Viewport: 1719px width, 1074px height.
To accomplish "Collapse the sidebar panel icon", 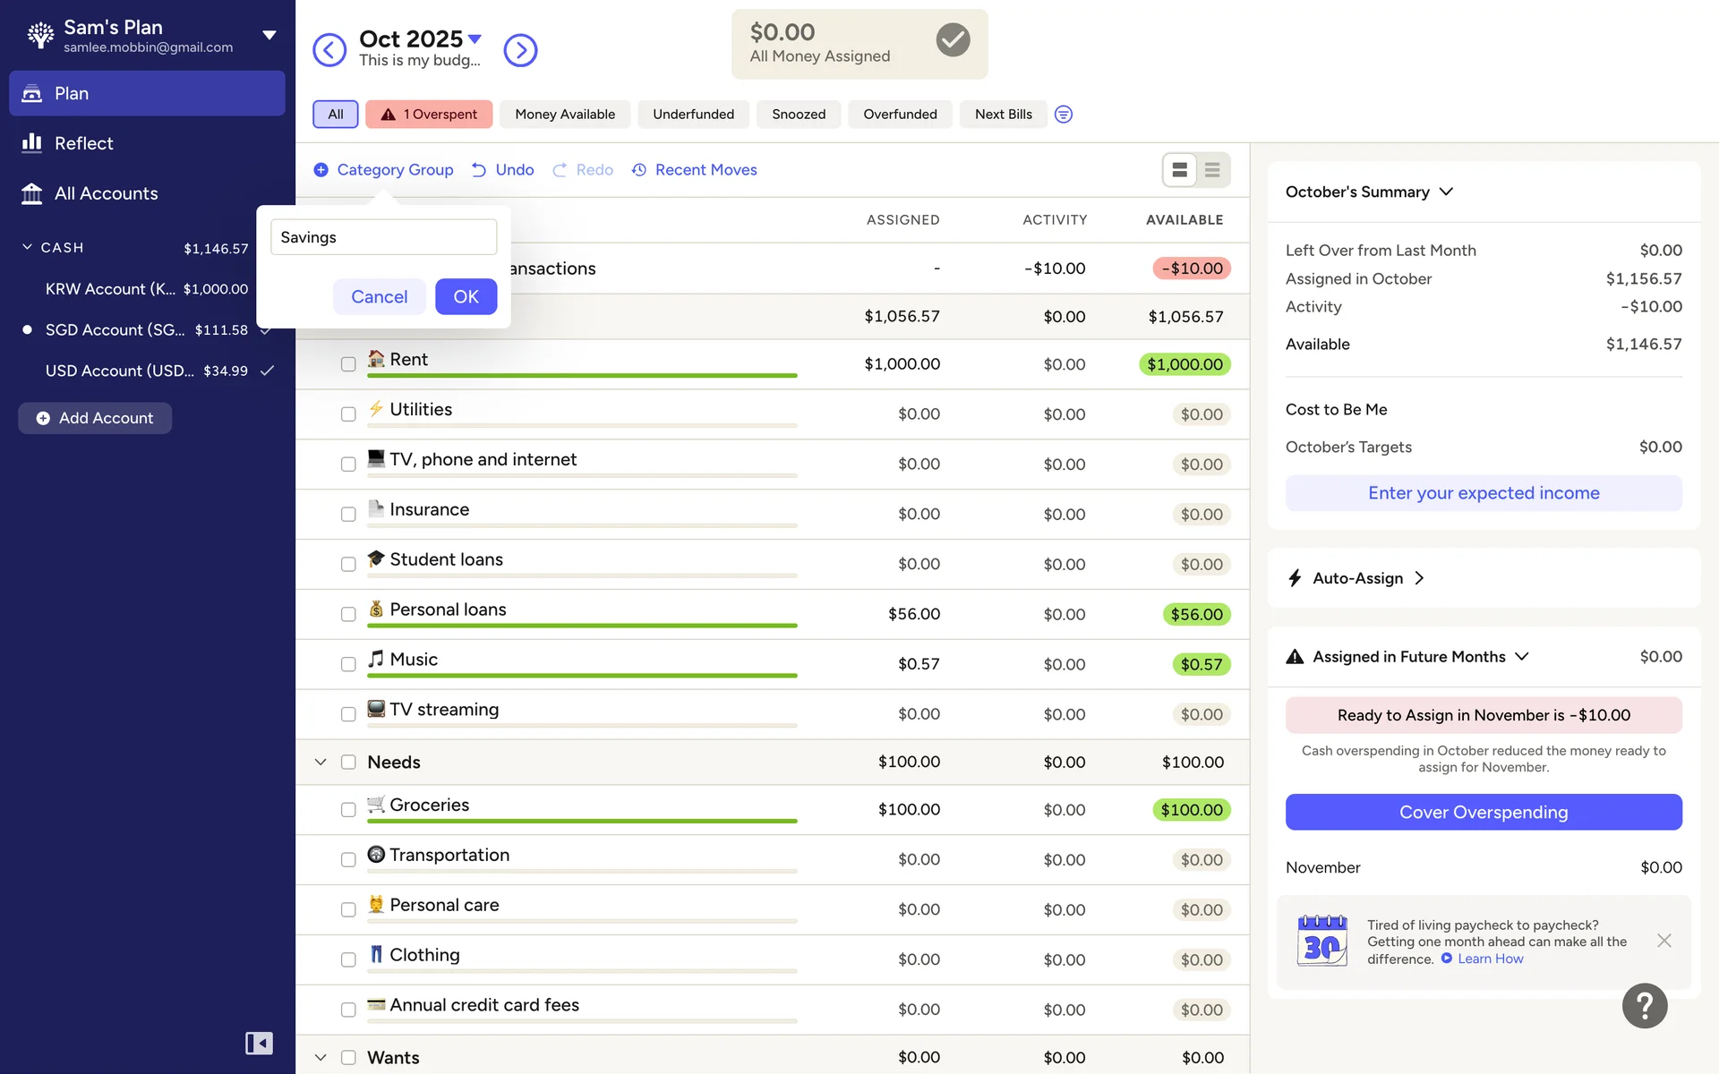I will 259,1044.
